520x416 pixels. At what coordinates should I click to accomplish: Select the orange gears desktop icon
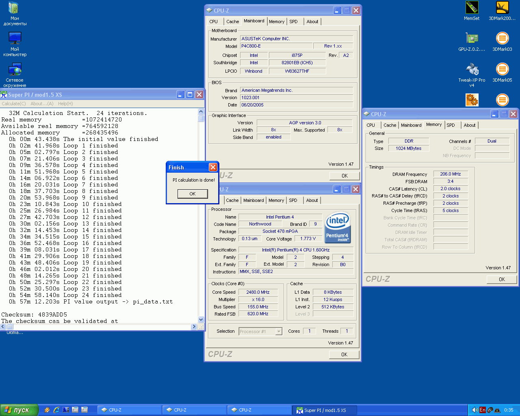472,100
